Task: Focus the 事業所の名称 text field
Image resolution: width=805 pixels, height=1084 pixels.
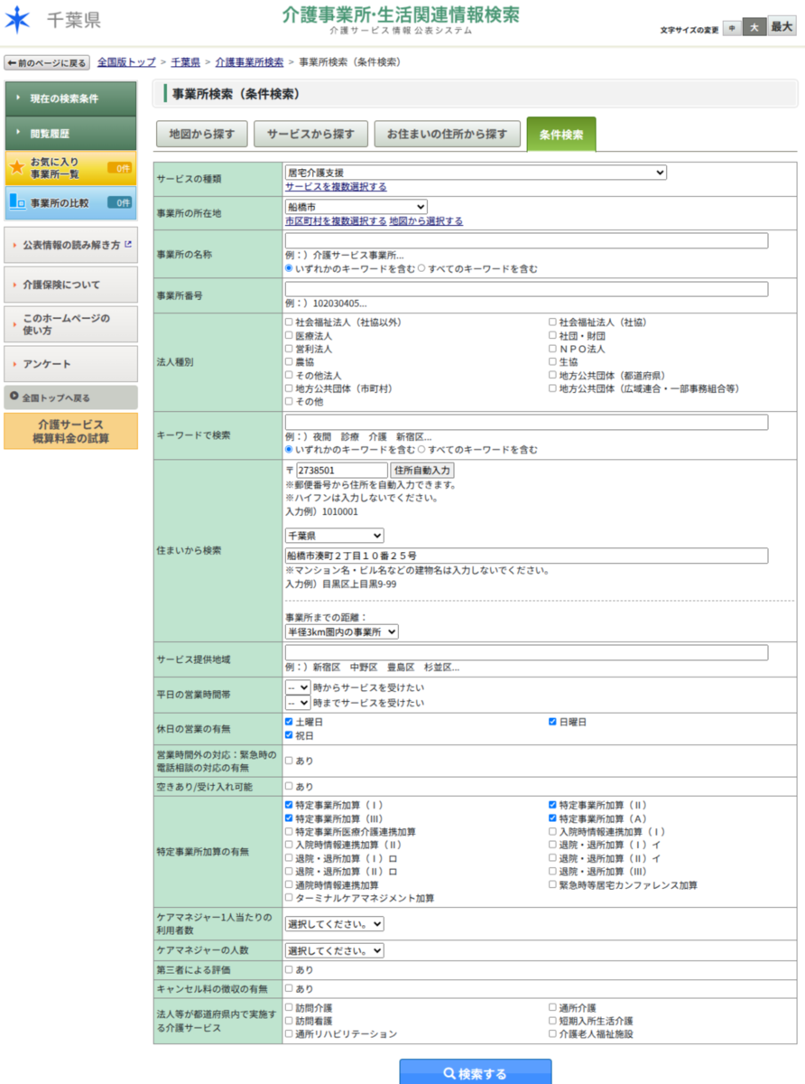Action: (526, 241)
